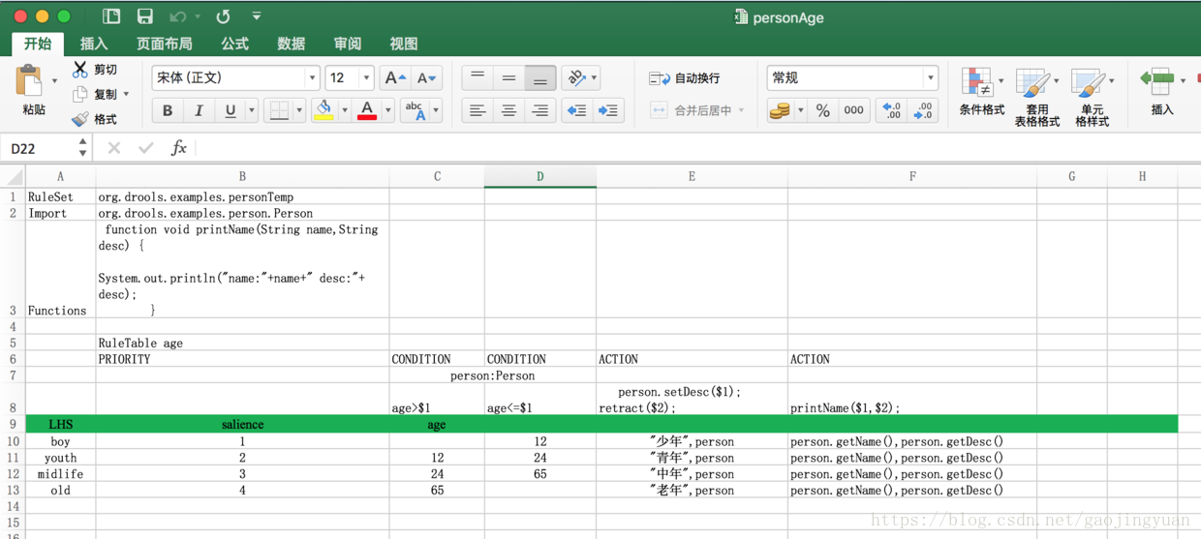
Task: Apply the red font color A
Action: [x=367, y=110]
